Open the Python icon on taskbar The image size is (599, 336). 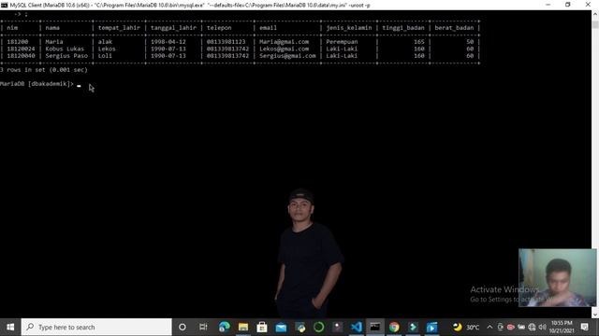299,327
